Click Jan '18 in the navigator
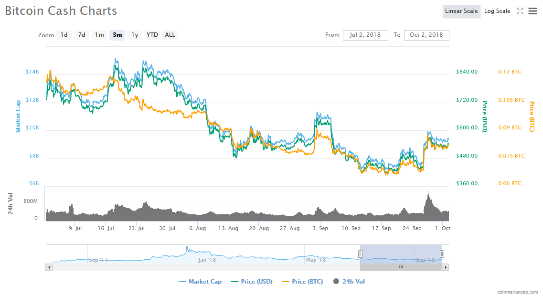The image size is (543, 296). click(207, 260)
